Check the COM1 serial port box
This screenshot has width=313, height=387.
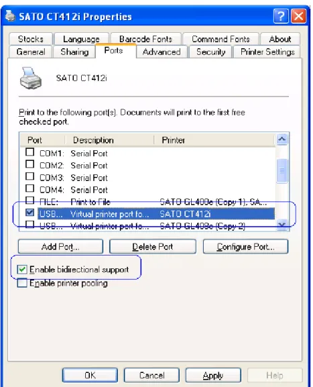(x=30, y=152)
